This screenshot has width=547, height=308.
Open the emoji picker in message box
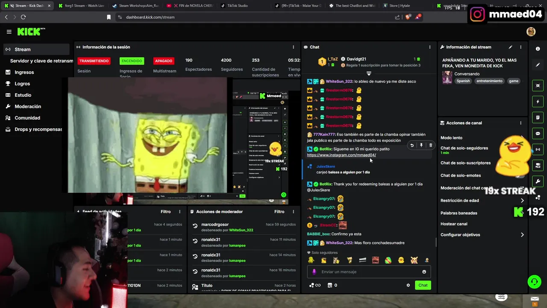pyautogui.click(x=424, y=272)
